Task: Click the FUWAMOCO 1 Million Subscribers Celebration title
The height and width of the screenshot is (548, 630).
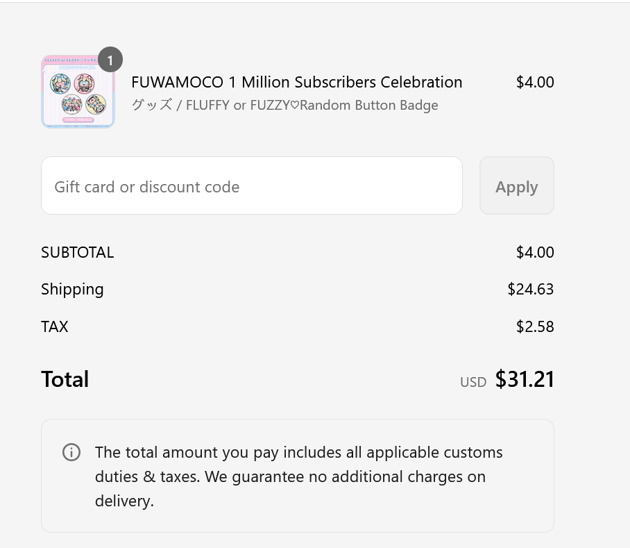Action: [296, 82]
